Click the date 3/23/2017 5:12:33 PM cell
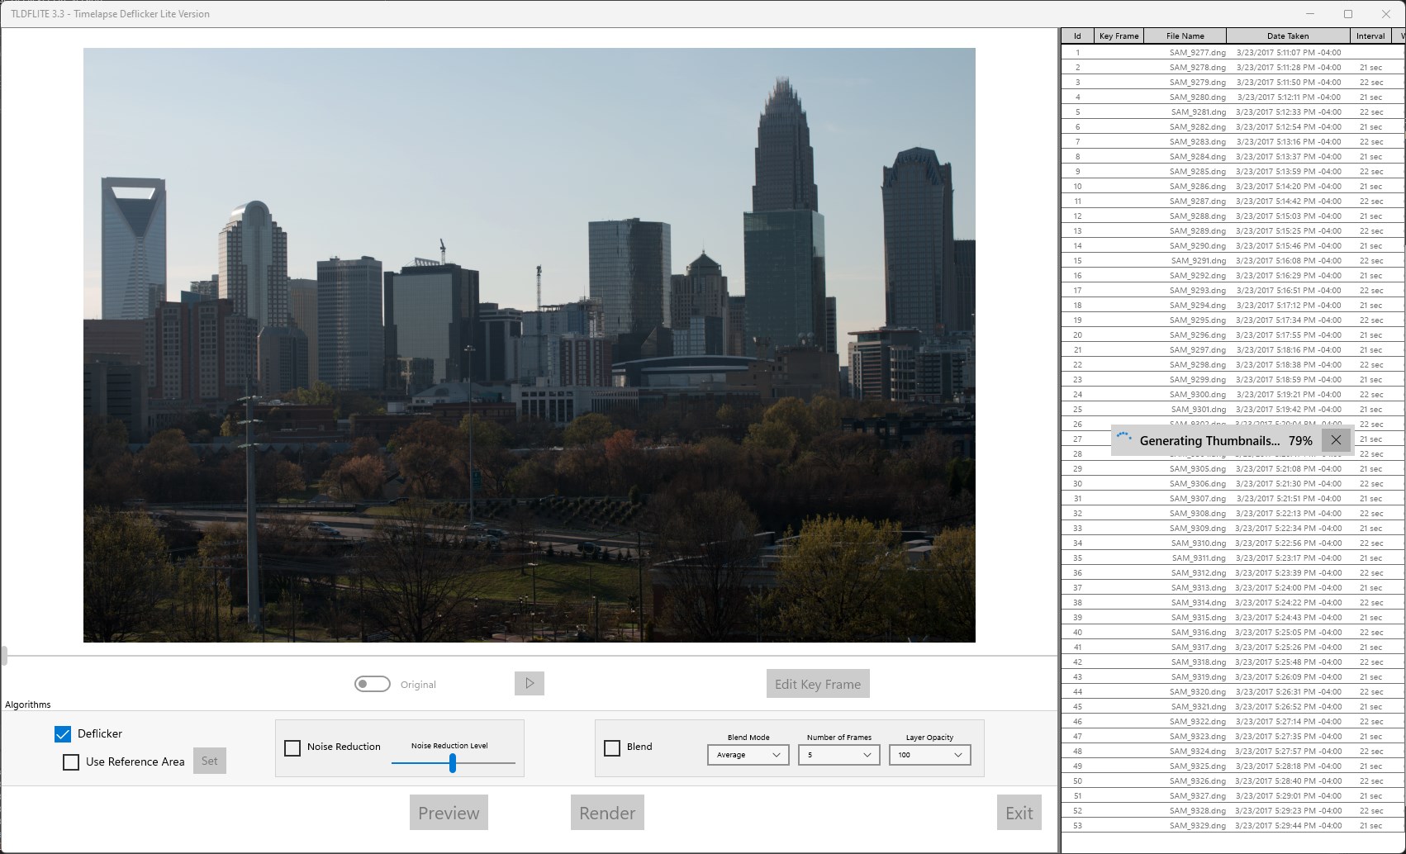1406x854 pixels. pos(1289,111)
